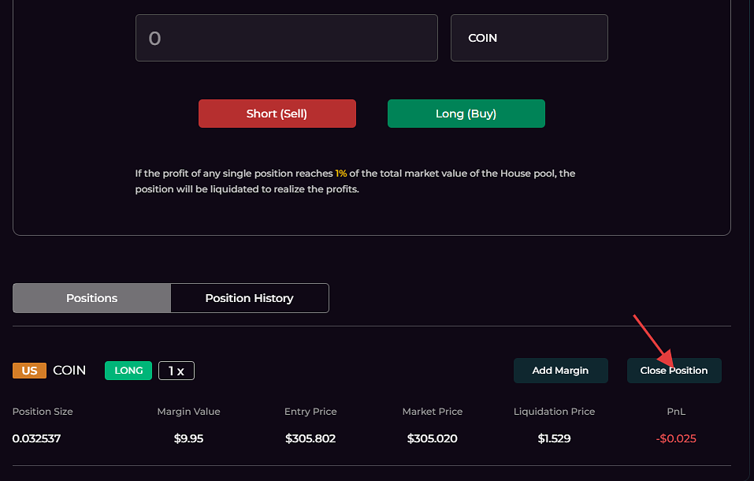
Task: Click the Market Price value $305.020
Action: 432,438
